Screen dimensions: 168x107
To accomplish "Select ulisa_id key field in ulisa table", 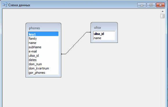I will click(x=104, y=34).
